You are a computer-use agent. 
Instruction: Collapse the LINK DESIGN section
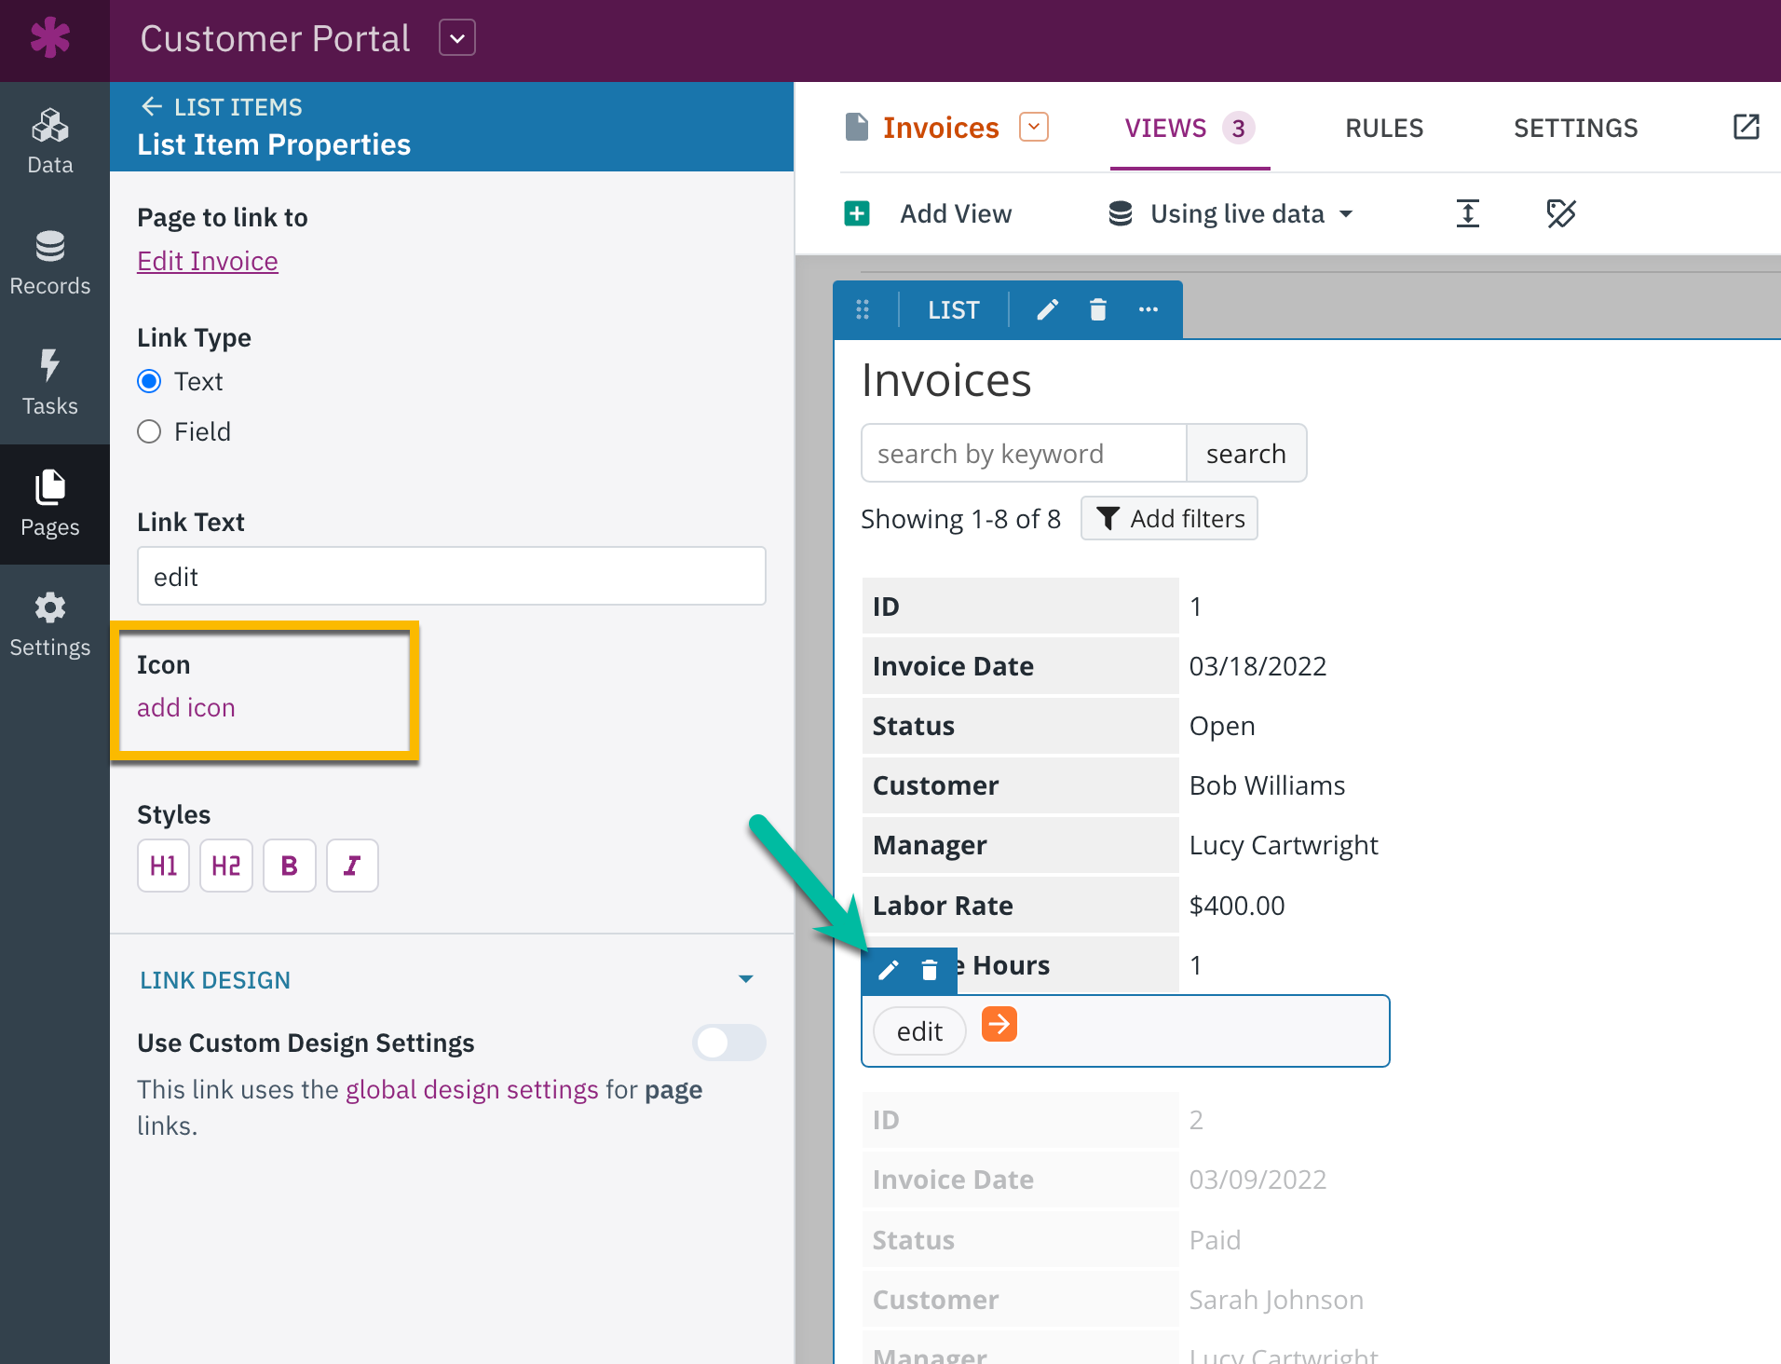(745, 979)
